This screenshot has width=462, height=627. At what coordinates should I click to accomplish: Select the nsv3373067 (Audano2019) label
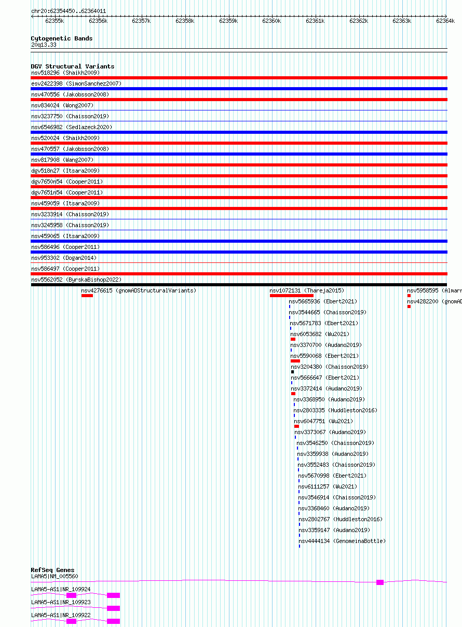click(x=331, y=432)
